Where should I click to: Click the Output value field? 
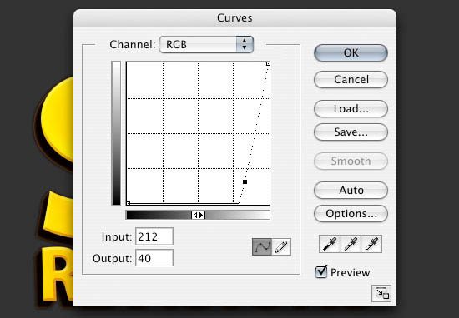click(x=154, y=258)
